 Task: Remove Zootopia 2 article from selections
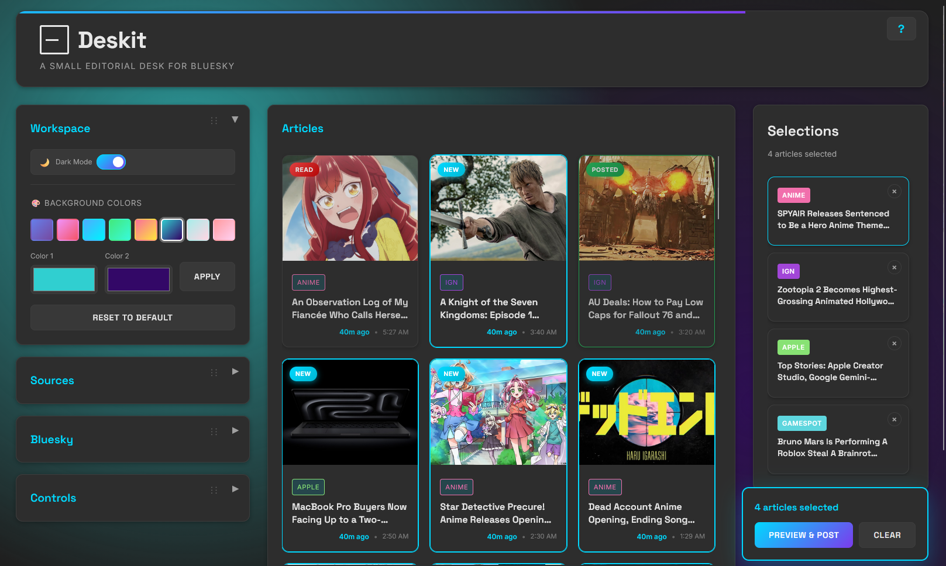[x=894, y=267]
